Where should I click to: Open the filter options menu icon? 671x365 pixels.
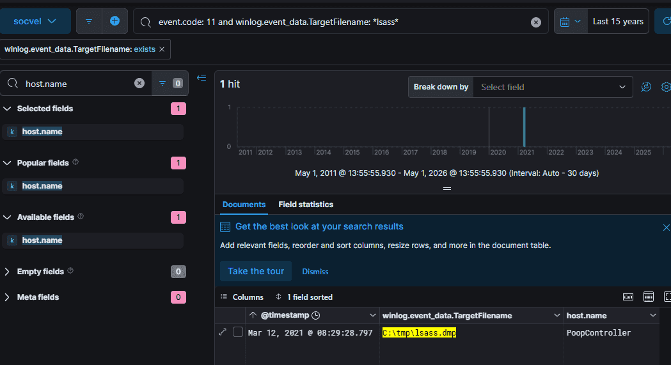pos(89,21)
